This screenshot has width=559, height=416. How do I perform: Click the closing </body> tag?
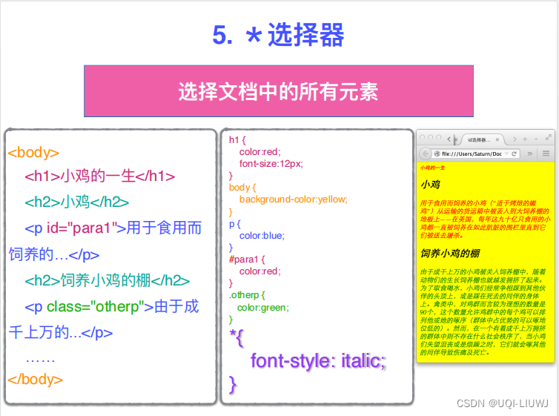pyautogui.click(x=36, y=379)
